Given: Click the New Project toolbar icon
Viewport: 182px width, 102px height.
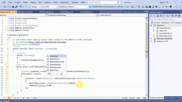Looking at the screenshot, I should (5, 7).
